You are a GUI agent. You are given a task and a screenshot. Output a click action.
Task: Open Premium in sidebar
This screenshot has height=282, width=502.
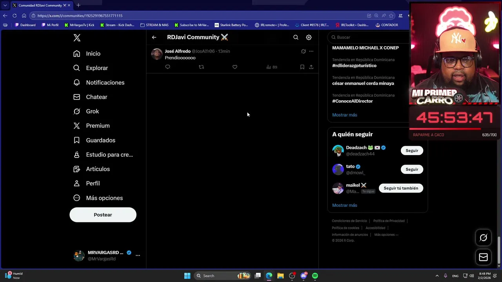pos(91,126)
